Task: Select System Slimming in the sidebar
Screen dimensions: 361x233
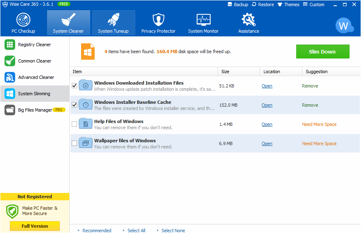Action: (x=35, y=94)
